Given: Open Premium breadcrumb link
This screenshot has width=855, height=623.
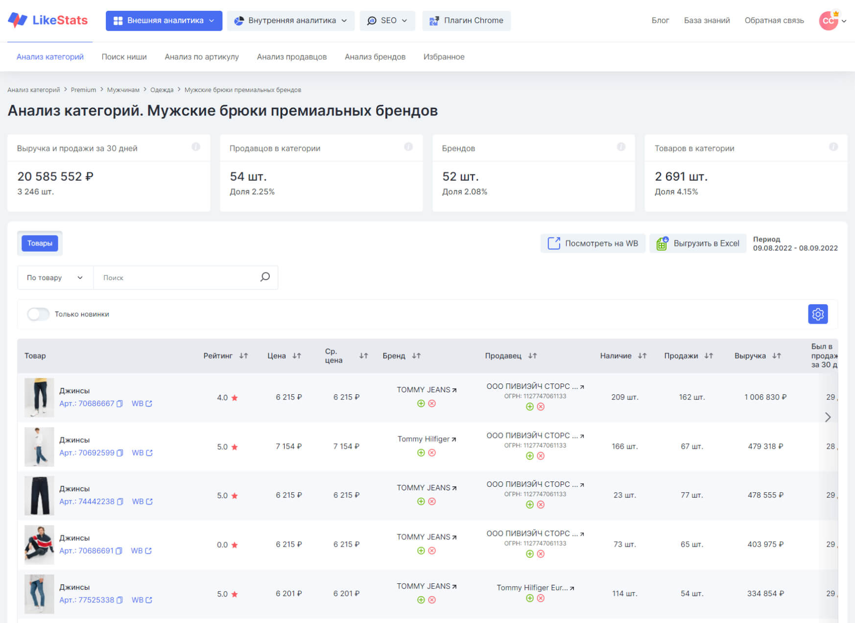Looking at the screenshot, I should coord(83,90).
